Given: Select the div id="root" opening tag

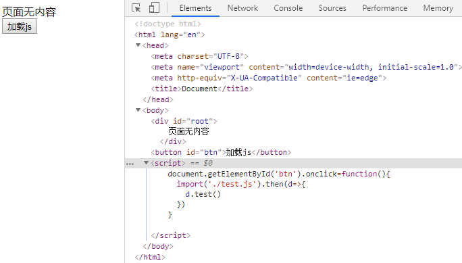Looking at the screenshot, I should click(x=184, y=121).
